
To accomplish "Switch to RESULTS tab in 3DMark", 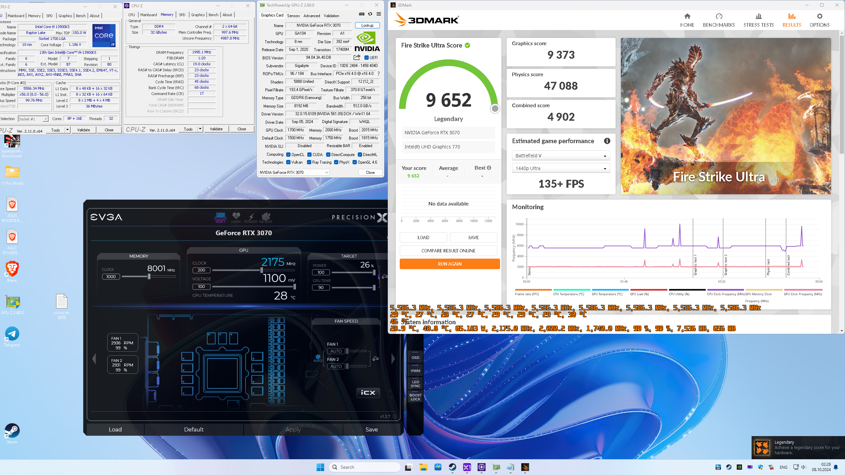I will point(792,20).
